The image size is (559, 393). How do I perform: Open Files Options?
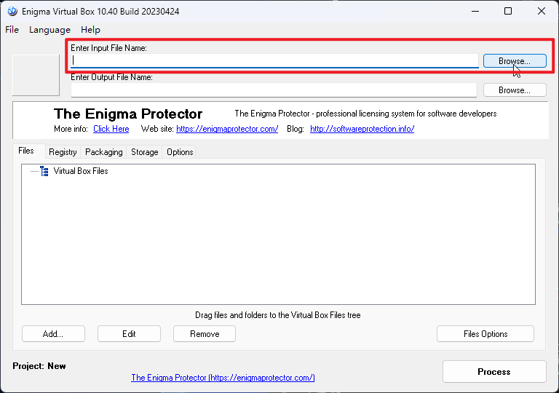485,334
